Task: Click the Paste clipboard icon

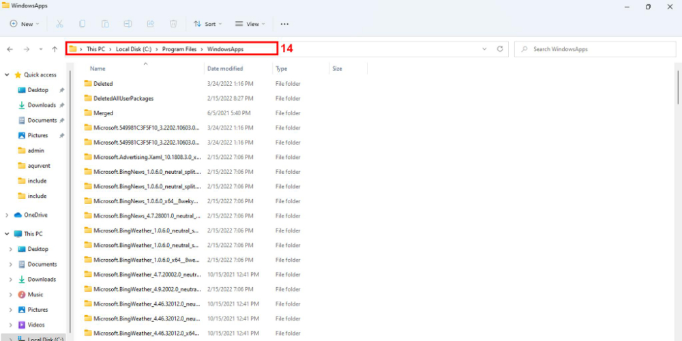Action: [105, 24]
